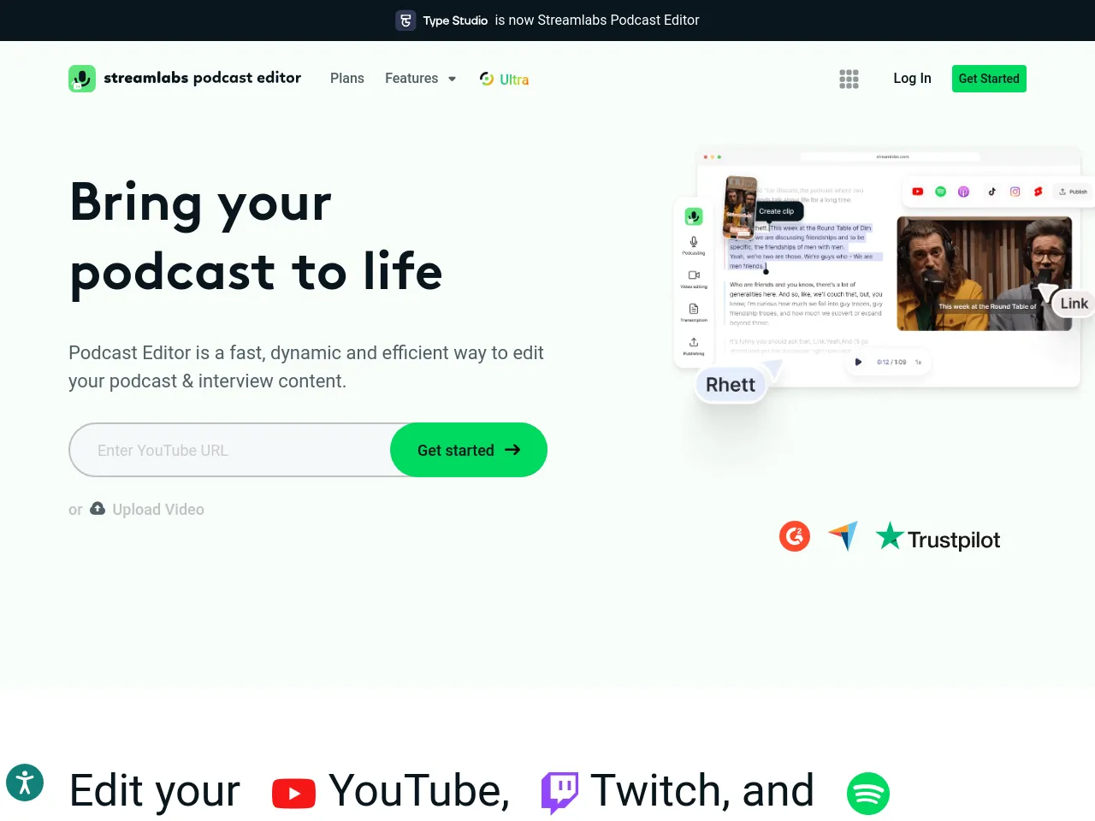1095x821 pixels.
Task: Click the Features dropdown arrow
Action: (x=452, y=79)
